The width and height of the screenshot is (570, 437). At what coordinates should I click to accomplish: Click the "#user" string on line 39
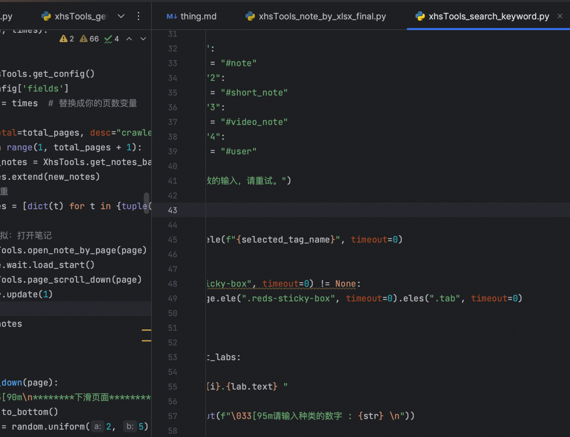click(239, 151)
